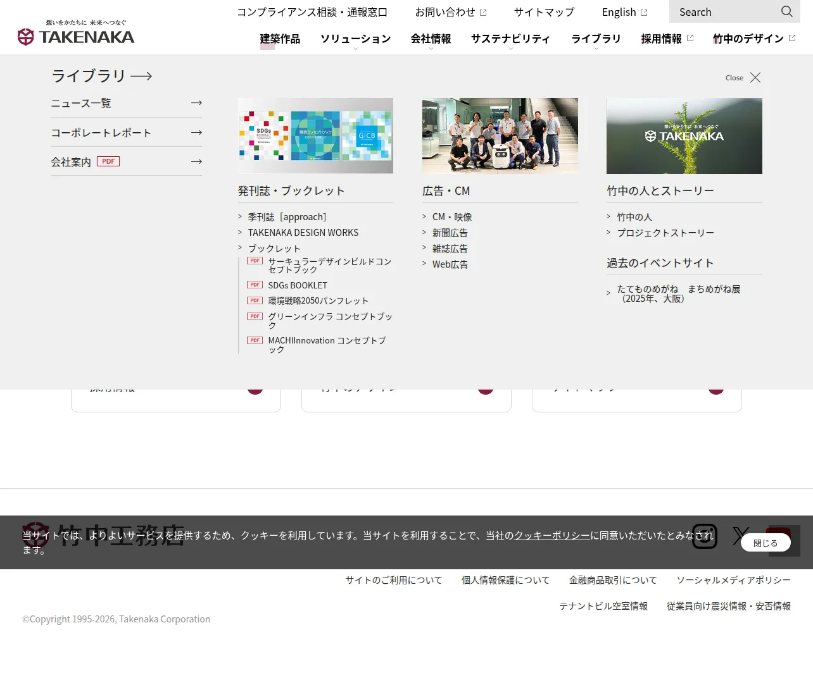Click the PDF icon for グリーンインフラ コンセプトブック

[x=255, y=316]
